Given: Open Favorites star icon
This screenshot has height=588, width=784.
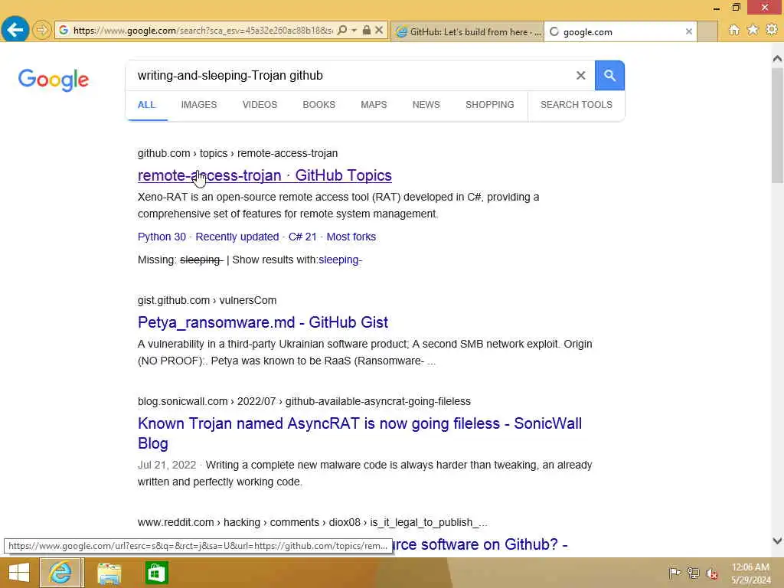Looking at the screenshot, I should coord(753,30).
